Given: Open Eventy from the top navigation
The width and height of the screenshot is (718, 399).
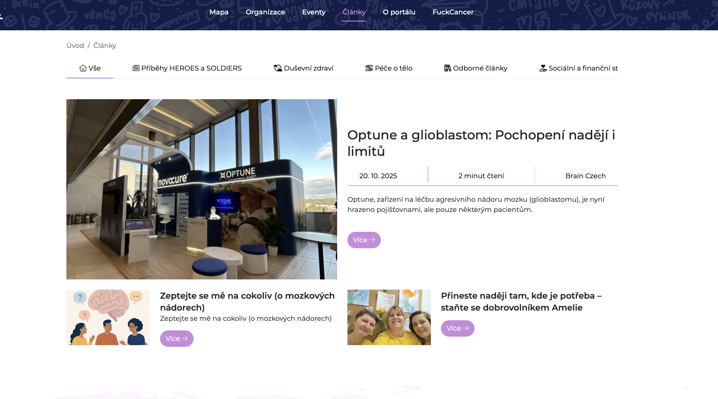Looking at the screenshot, I should pyautogui.click(x=314, y=12).
